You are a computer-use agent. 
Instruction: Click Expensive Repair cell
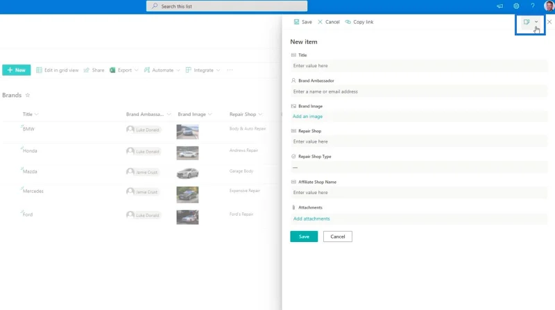coord(245,191)
